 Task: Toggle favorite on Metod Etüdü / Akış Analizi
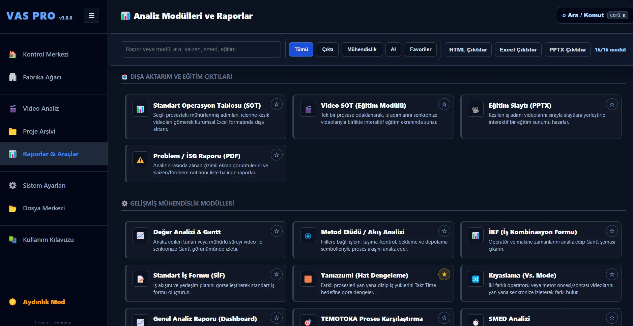pyautogui.click(x=444, y=231)
